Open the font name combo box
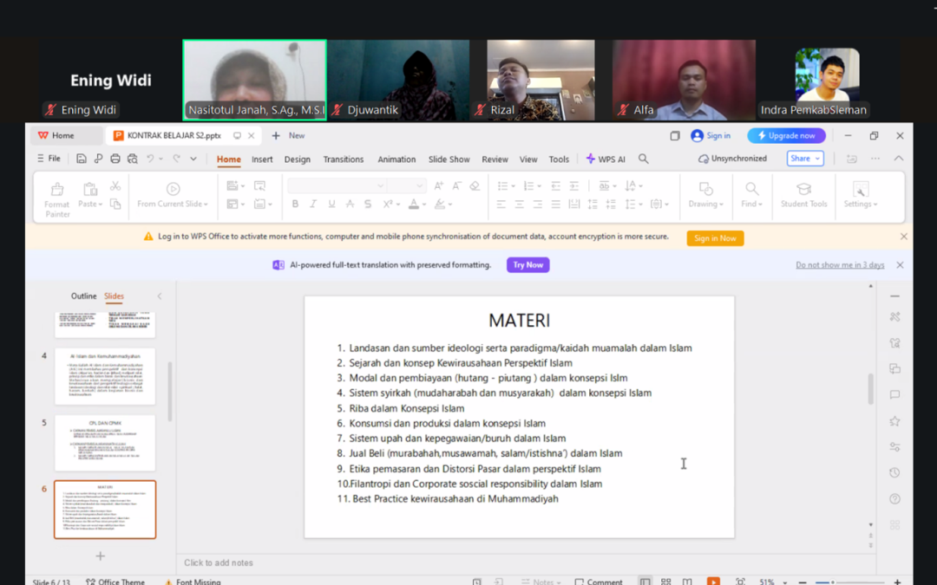 [337, 185]
